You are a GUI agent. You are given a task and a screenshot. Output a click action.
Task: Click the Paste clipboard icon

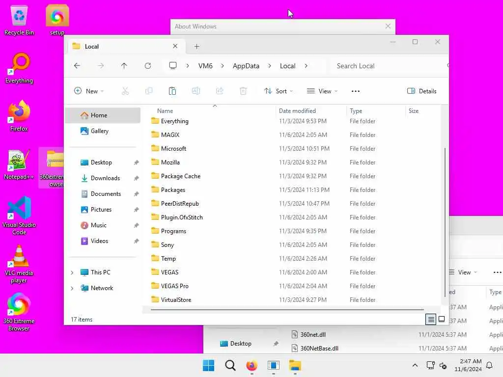(x=172, y=91)
